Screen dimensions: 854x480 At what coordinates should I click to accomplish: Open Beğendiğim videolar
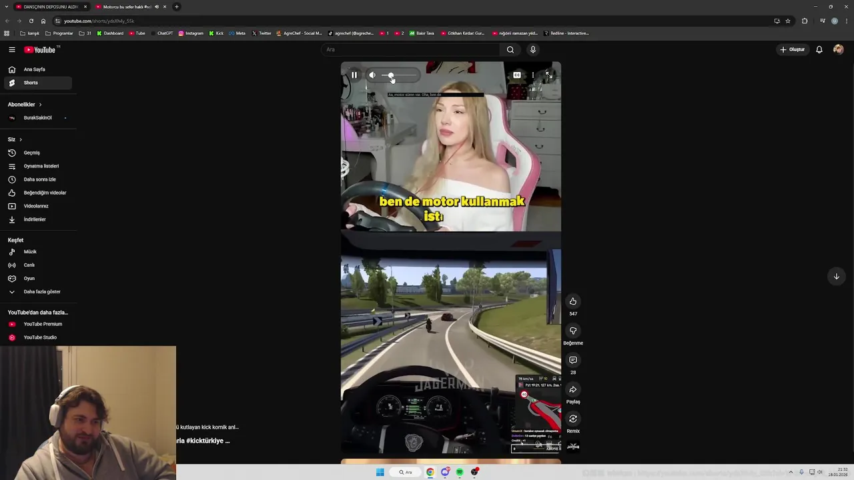[x=37, y=193]
